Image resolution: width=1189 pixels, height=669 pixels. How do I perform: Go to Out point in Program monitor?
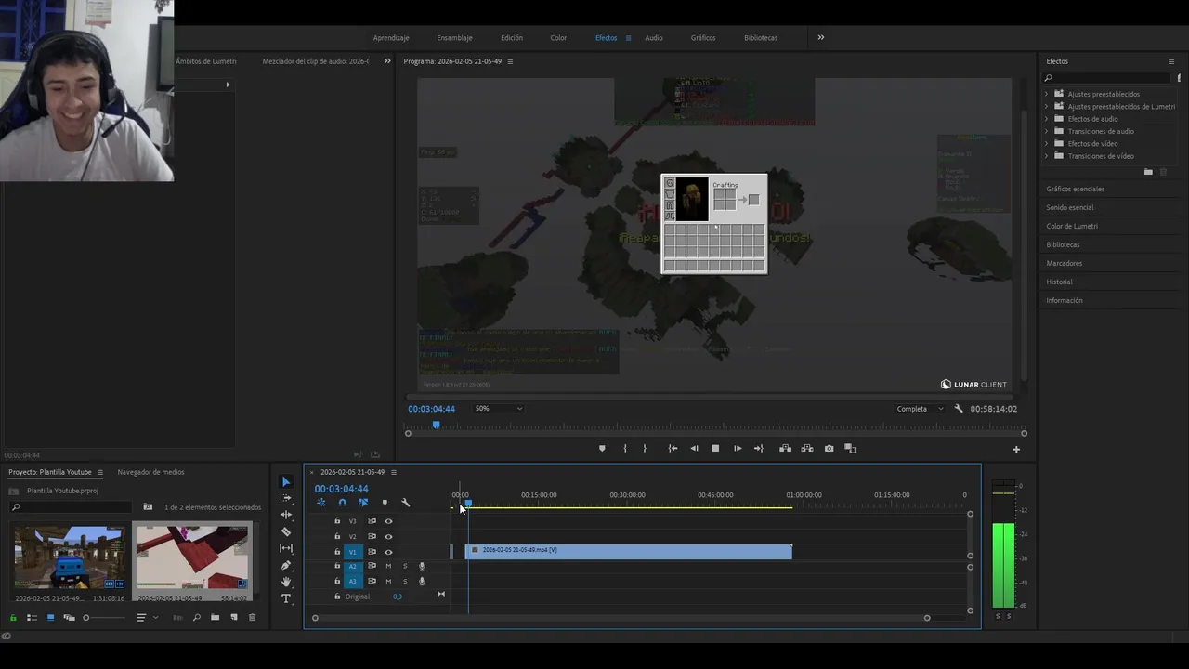(759, 448)
